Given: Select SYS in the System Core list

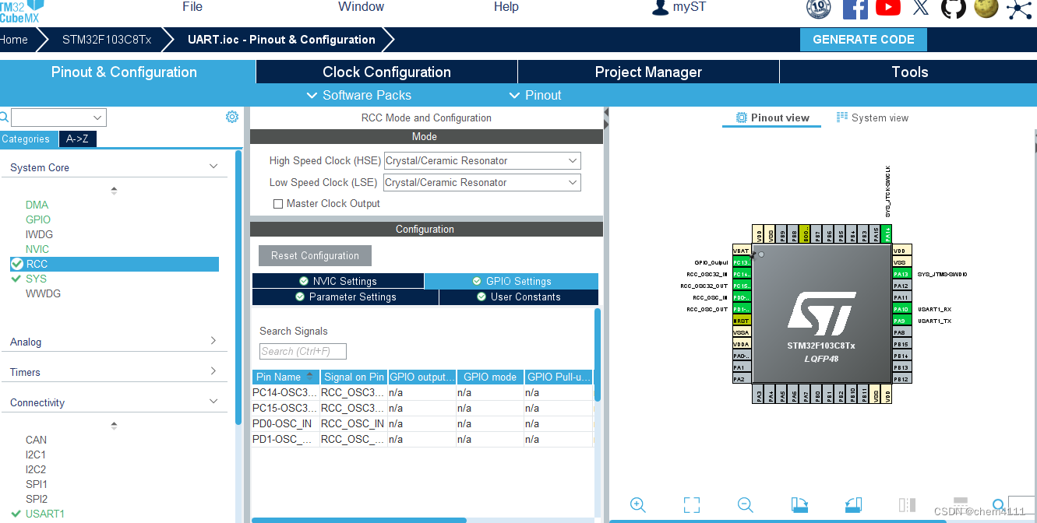Looking at the screenshot, I should click(36, 279).
